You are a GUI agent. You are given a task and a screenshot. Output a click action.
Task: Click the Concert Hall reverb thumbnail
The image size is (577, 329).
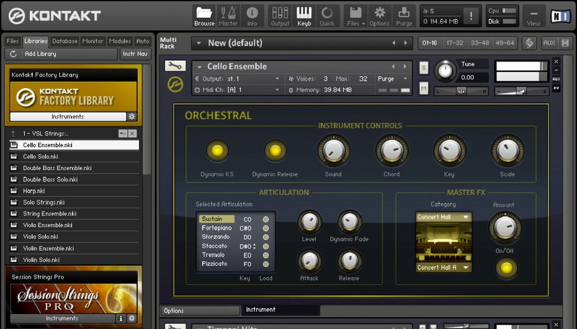(x=444, y=243)
